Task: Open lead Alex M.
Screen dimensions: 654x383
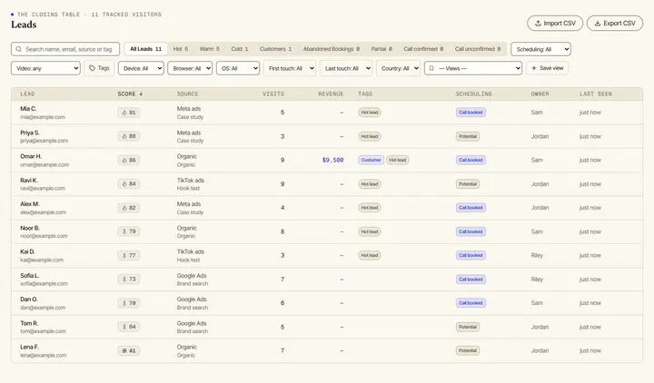Action: click(30, 204)
